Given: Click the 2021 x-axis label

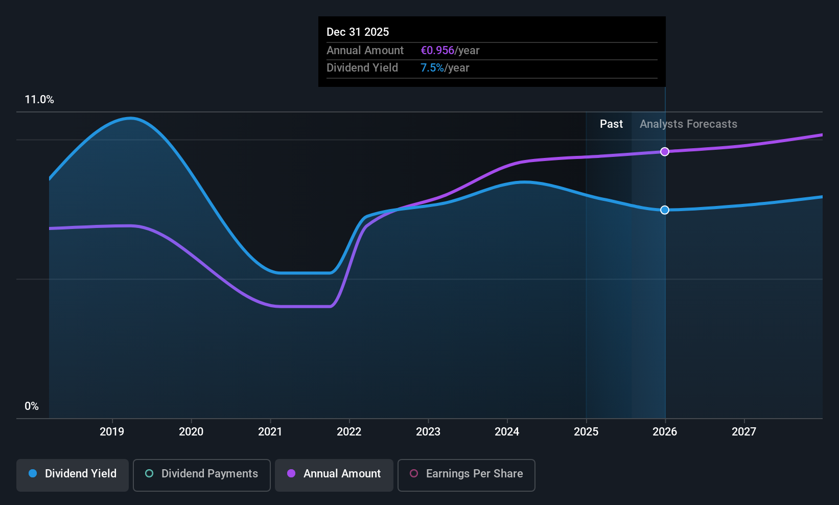Looking at the screenshot, I should 270,432.
